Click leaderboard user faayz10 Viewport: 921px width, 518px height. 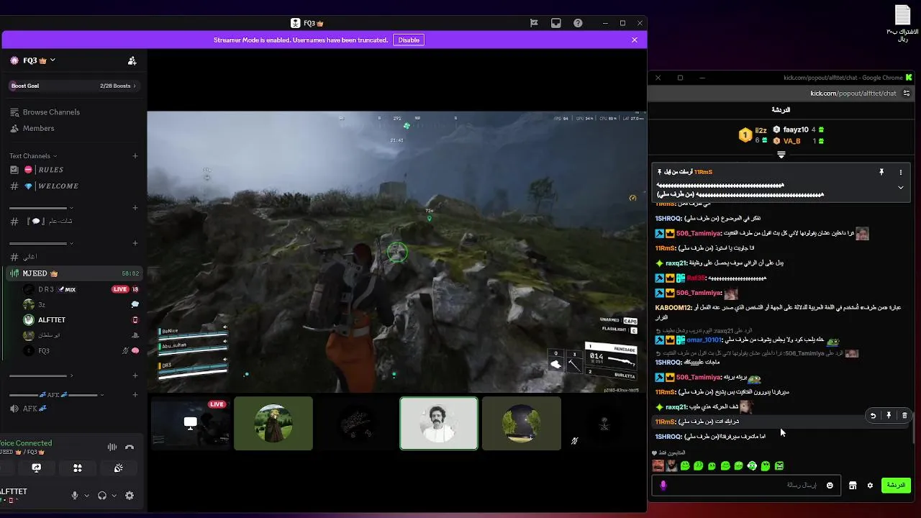796,129
